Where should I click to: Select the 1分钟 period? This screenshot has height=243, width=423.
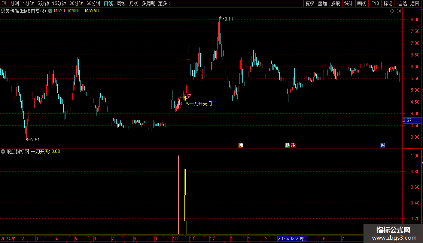pos(28,3)
